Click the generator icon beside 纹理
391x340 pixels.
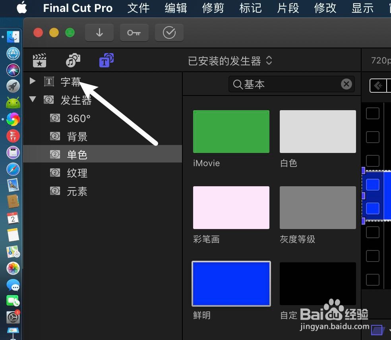55,173
